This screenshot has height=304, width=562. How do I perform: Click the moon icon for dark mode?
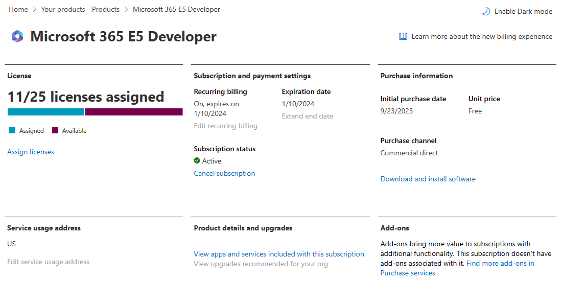coord(486,11)
